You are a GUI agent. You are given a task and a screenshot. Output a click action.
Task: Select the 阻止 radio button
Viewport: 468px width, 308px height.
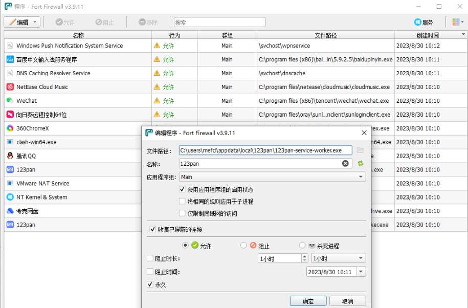click(x=243, y=246)
